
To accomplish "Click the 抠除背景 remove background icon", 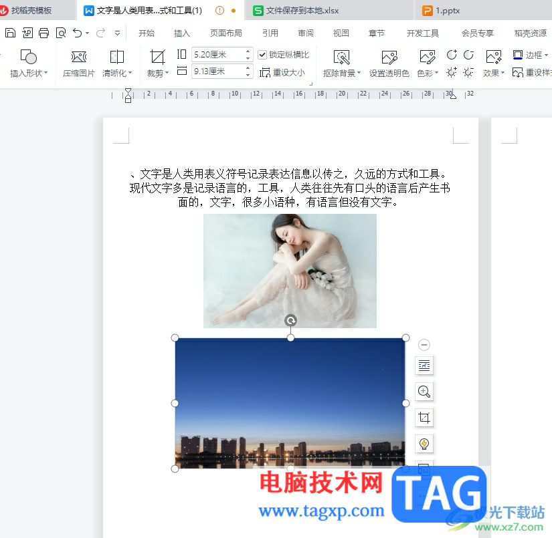I will tap(341, 57).
